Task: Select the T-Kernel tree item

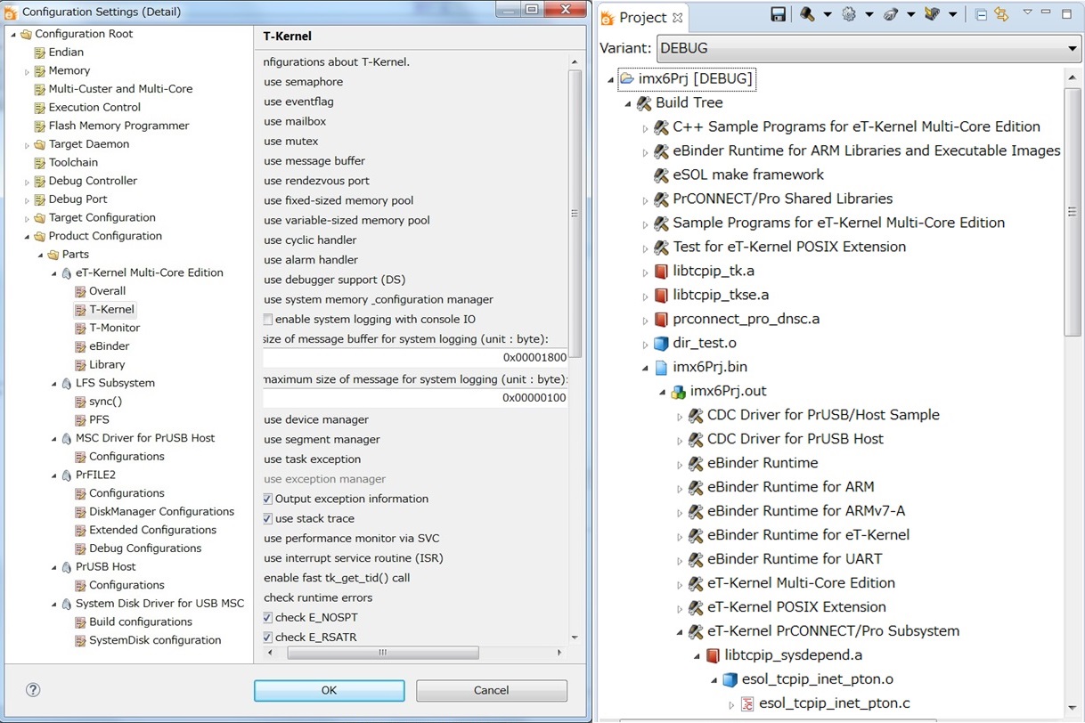Action: (111, 310)
